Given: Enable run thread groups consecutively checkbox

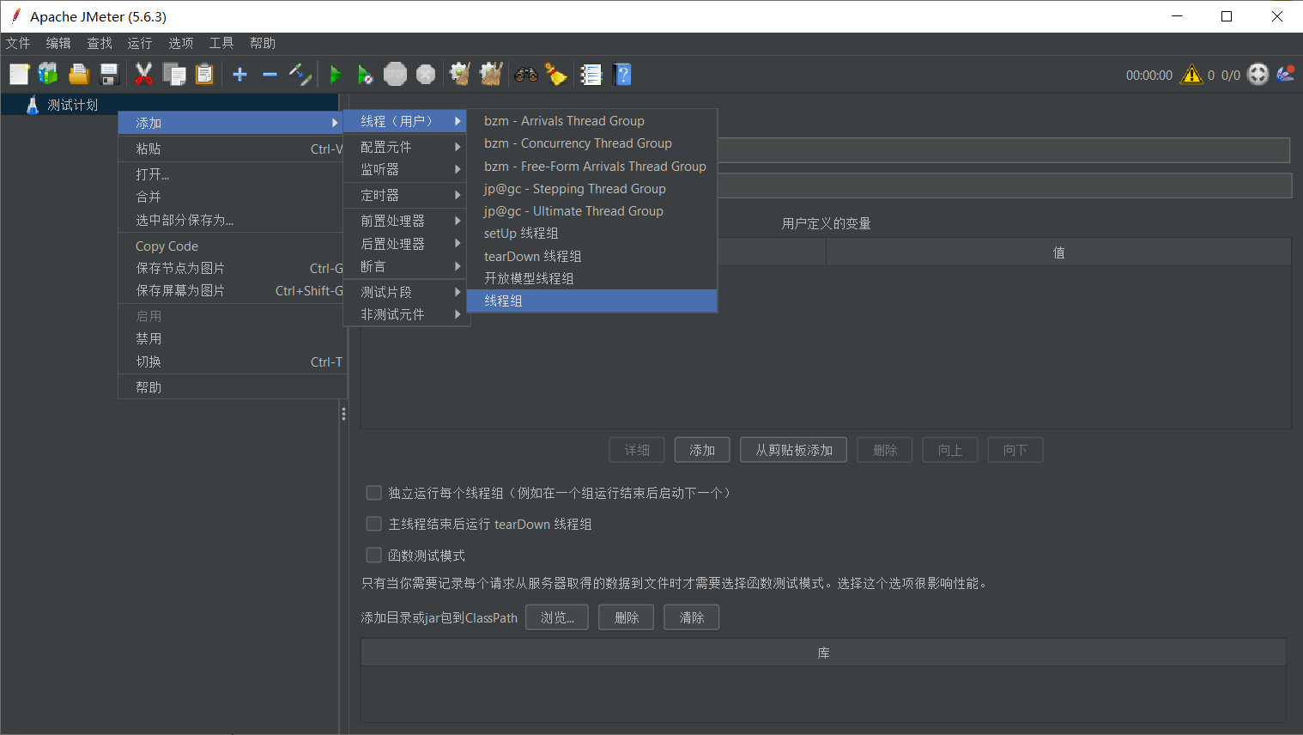Looking at the screenshot, I should [374, 493].
